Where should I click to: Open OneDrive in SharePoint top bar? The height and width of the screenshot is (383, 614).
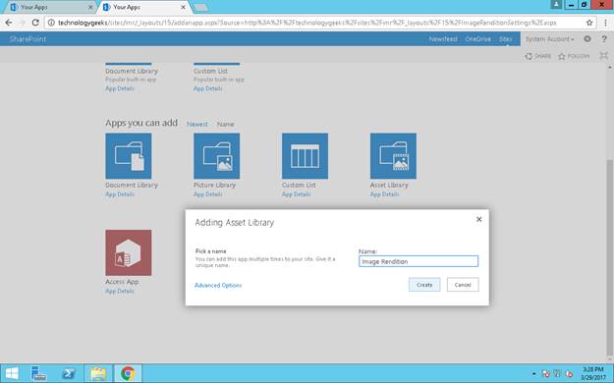478,39
